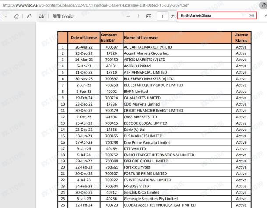Click the Read Aloud icon

29,16
